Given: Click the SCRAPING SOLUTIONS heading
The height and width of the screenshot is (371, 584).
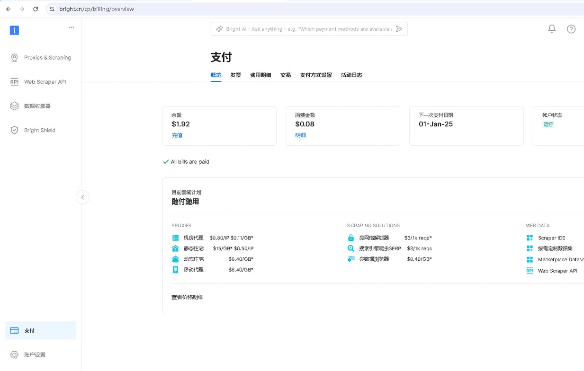Looking at the screenshot, I should tap(373, 226).
